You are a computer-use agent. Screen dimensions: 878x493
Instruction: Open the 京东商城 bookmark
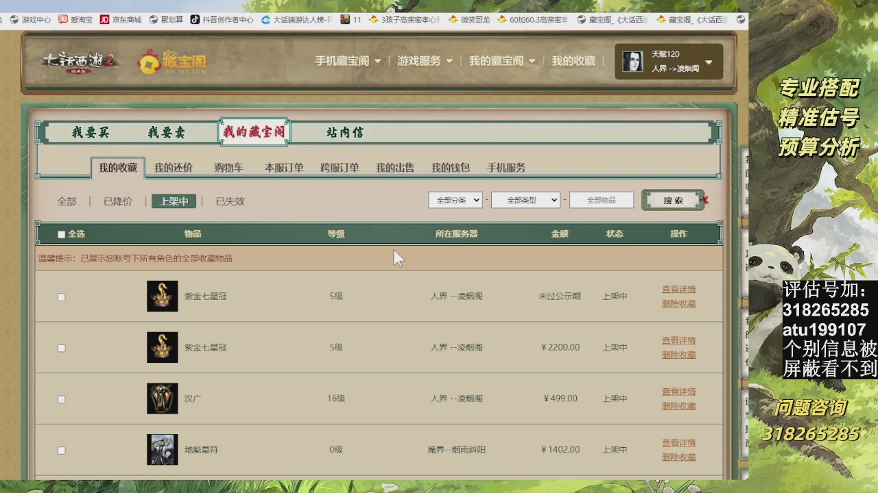[x=121, y=20]
